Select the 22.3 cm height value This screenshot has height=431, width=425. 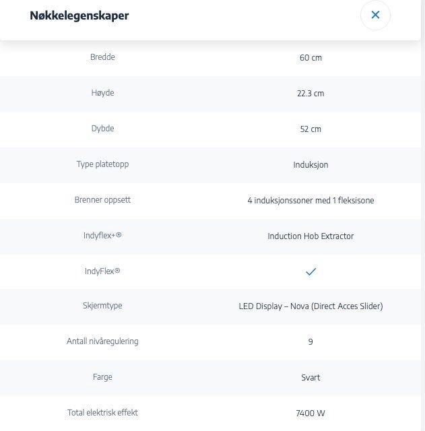tap(310, 94)
